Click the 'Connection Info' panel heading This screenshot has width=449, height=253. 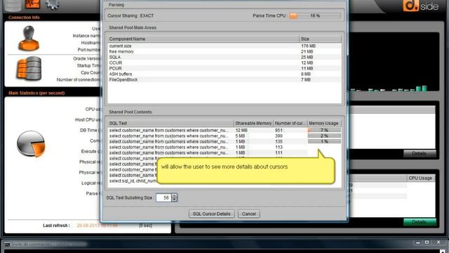tap(24, 17)
